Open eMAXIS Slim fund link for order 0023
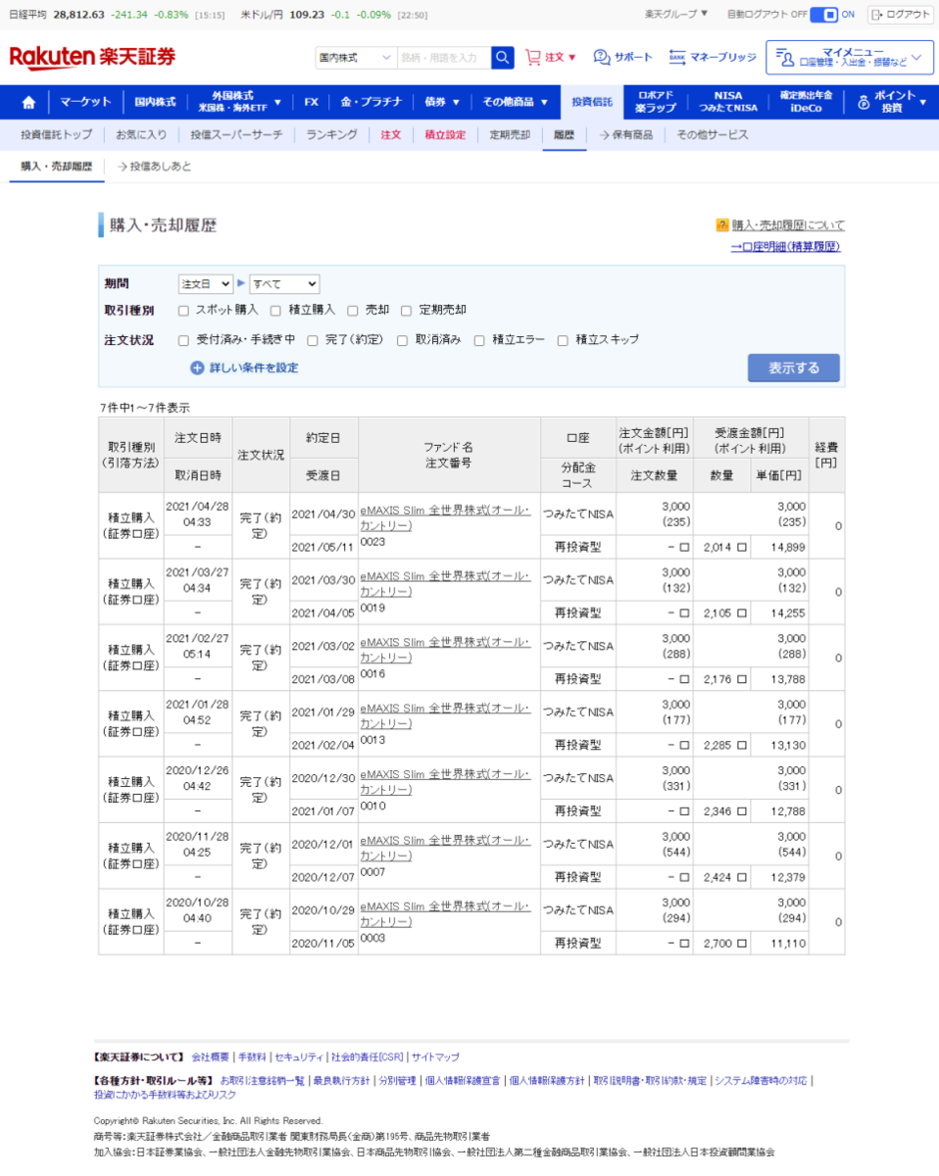Image resolution: width=939 pixels, height=1176 pixels. click(x=446, y=518)
